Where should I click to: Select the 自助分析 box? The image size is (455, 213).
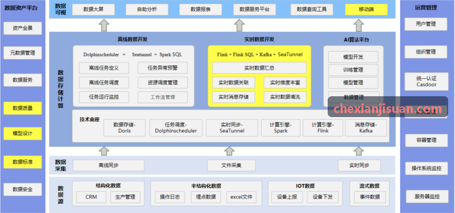(x=147, y=9)
